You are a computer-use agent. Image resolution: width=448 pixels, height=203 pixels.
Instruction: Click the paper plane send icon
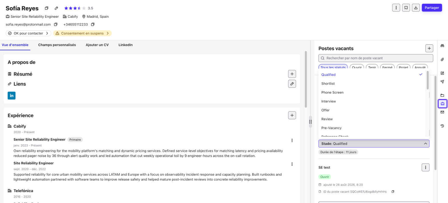coord(442,82)
